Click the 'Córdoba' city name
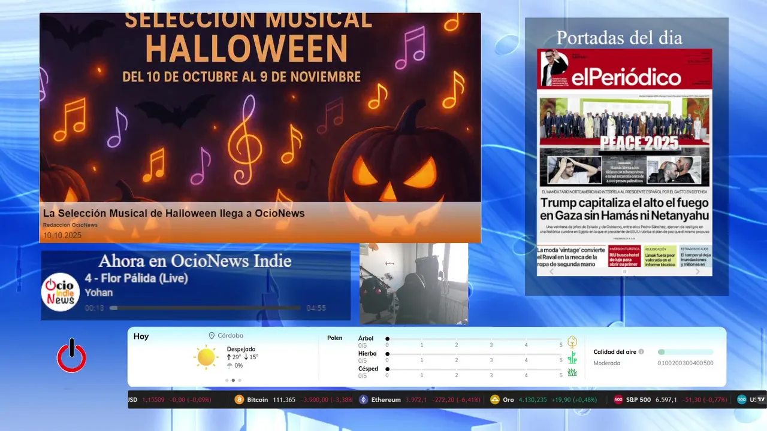This screenshot has width=767, height=431. pyautogui.click(x=230, y=336)
